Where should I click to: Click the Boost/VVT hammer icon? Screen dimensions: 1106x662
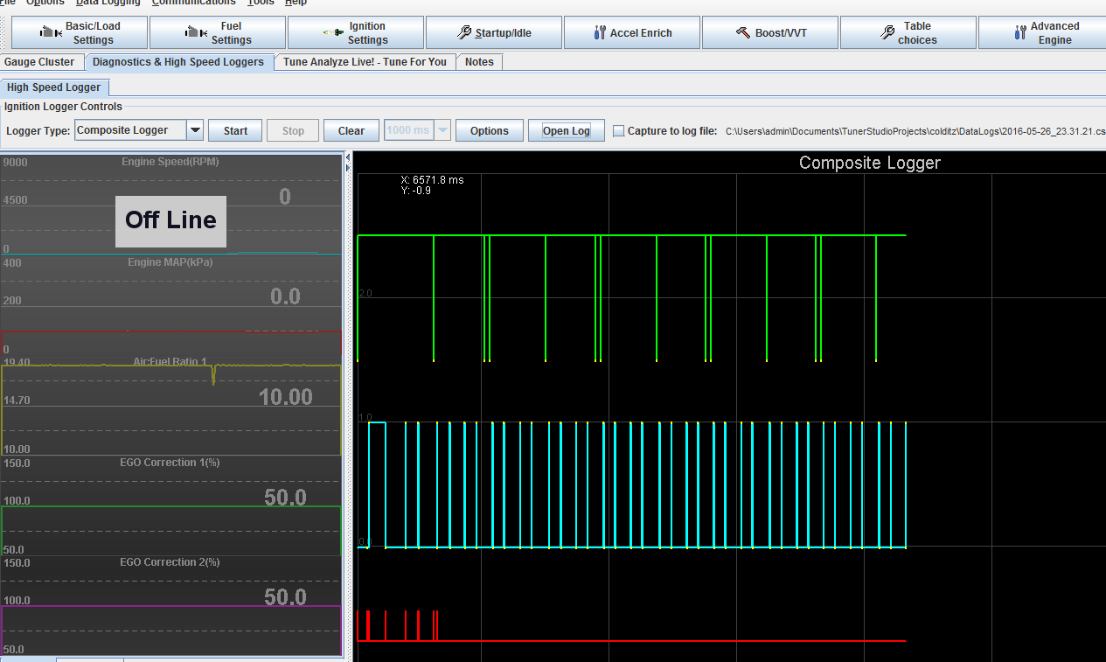tap(743, 33)
